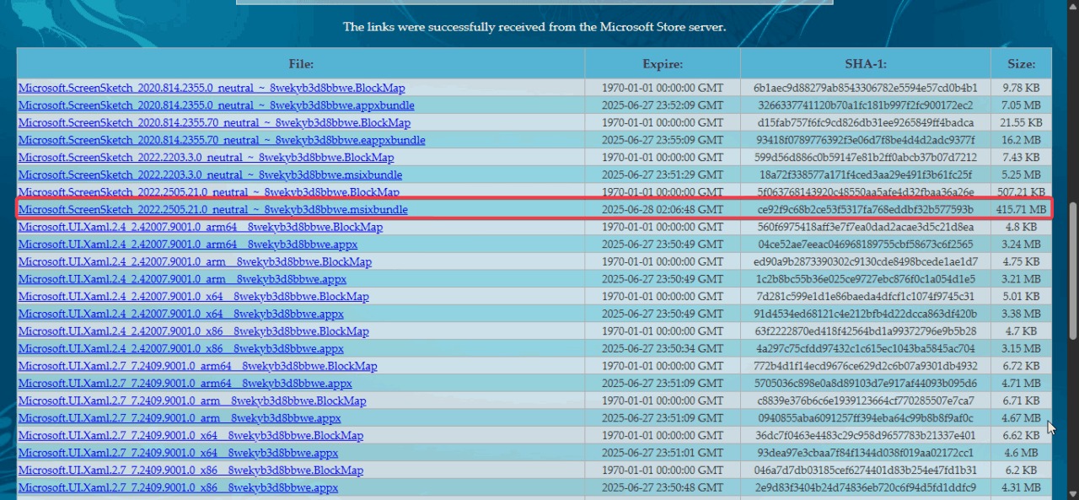Select the 4.31 MB size cell

click(1022, 487)
